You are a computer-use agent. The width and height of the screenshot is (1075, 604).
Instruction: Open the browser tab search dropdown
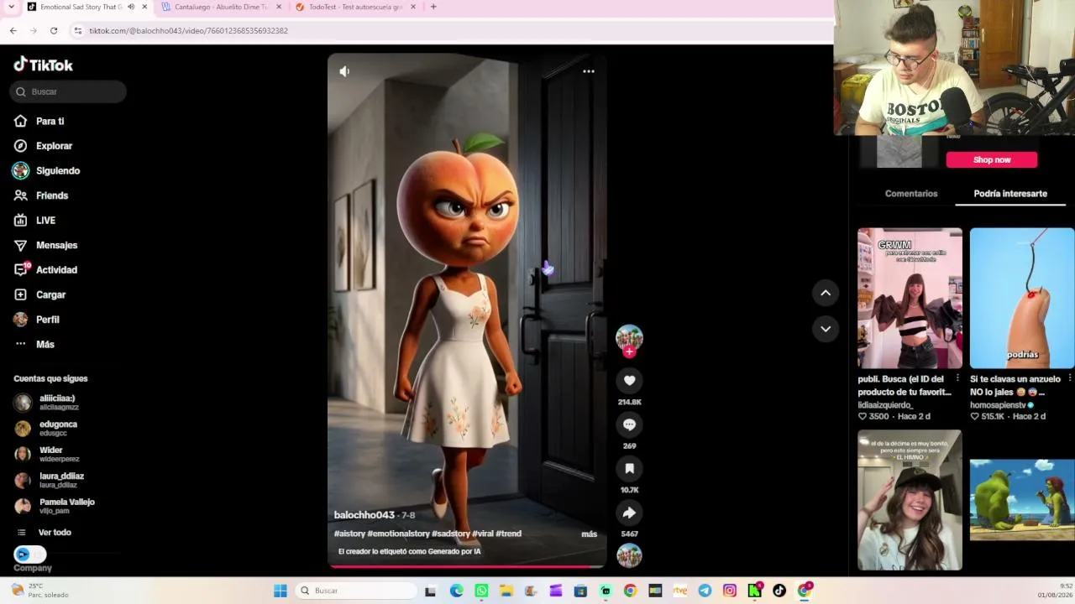tap(11, 7)
